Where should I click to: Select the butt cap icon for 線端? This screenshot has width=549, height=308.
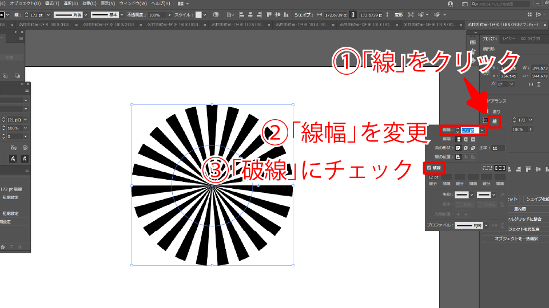point(458,139)
